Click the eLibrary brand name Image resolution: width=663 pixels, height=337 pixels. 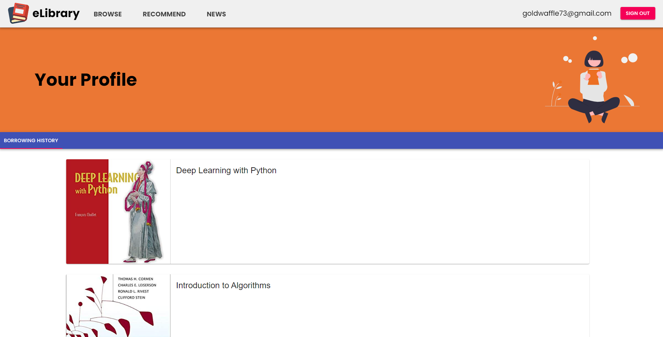(x=56, y=13)
